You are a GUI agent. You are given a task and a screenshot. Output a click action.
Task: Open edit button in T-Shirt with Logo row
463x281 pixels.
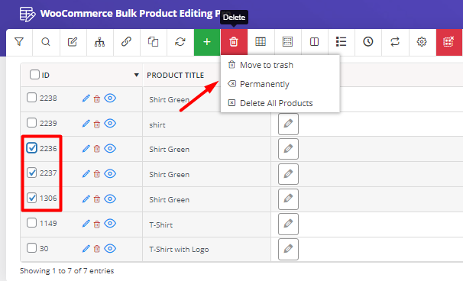(288, 250)
